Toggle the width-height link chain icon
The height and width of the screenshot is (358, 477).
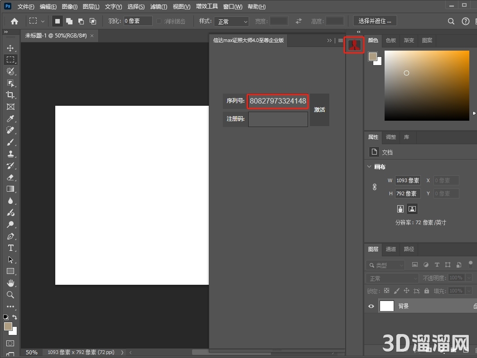click(x=375, y=187)
